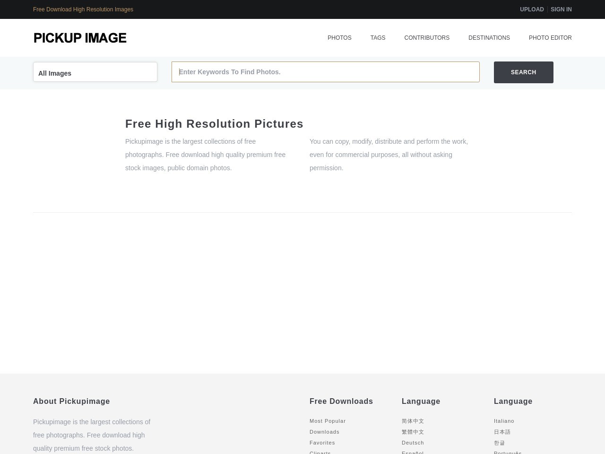Open the Downloads footer link

324,432
